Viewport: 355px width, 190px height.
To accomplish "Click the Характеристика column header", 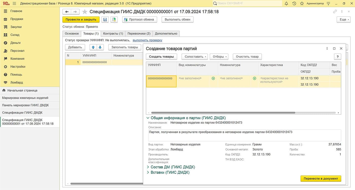I will pyautogui.click(x=278, y=68).
